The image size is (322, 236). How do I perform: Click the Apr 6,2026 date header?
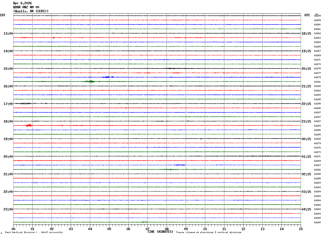[22, 3]
